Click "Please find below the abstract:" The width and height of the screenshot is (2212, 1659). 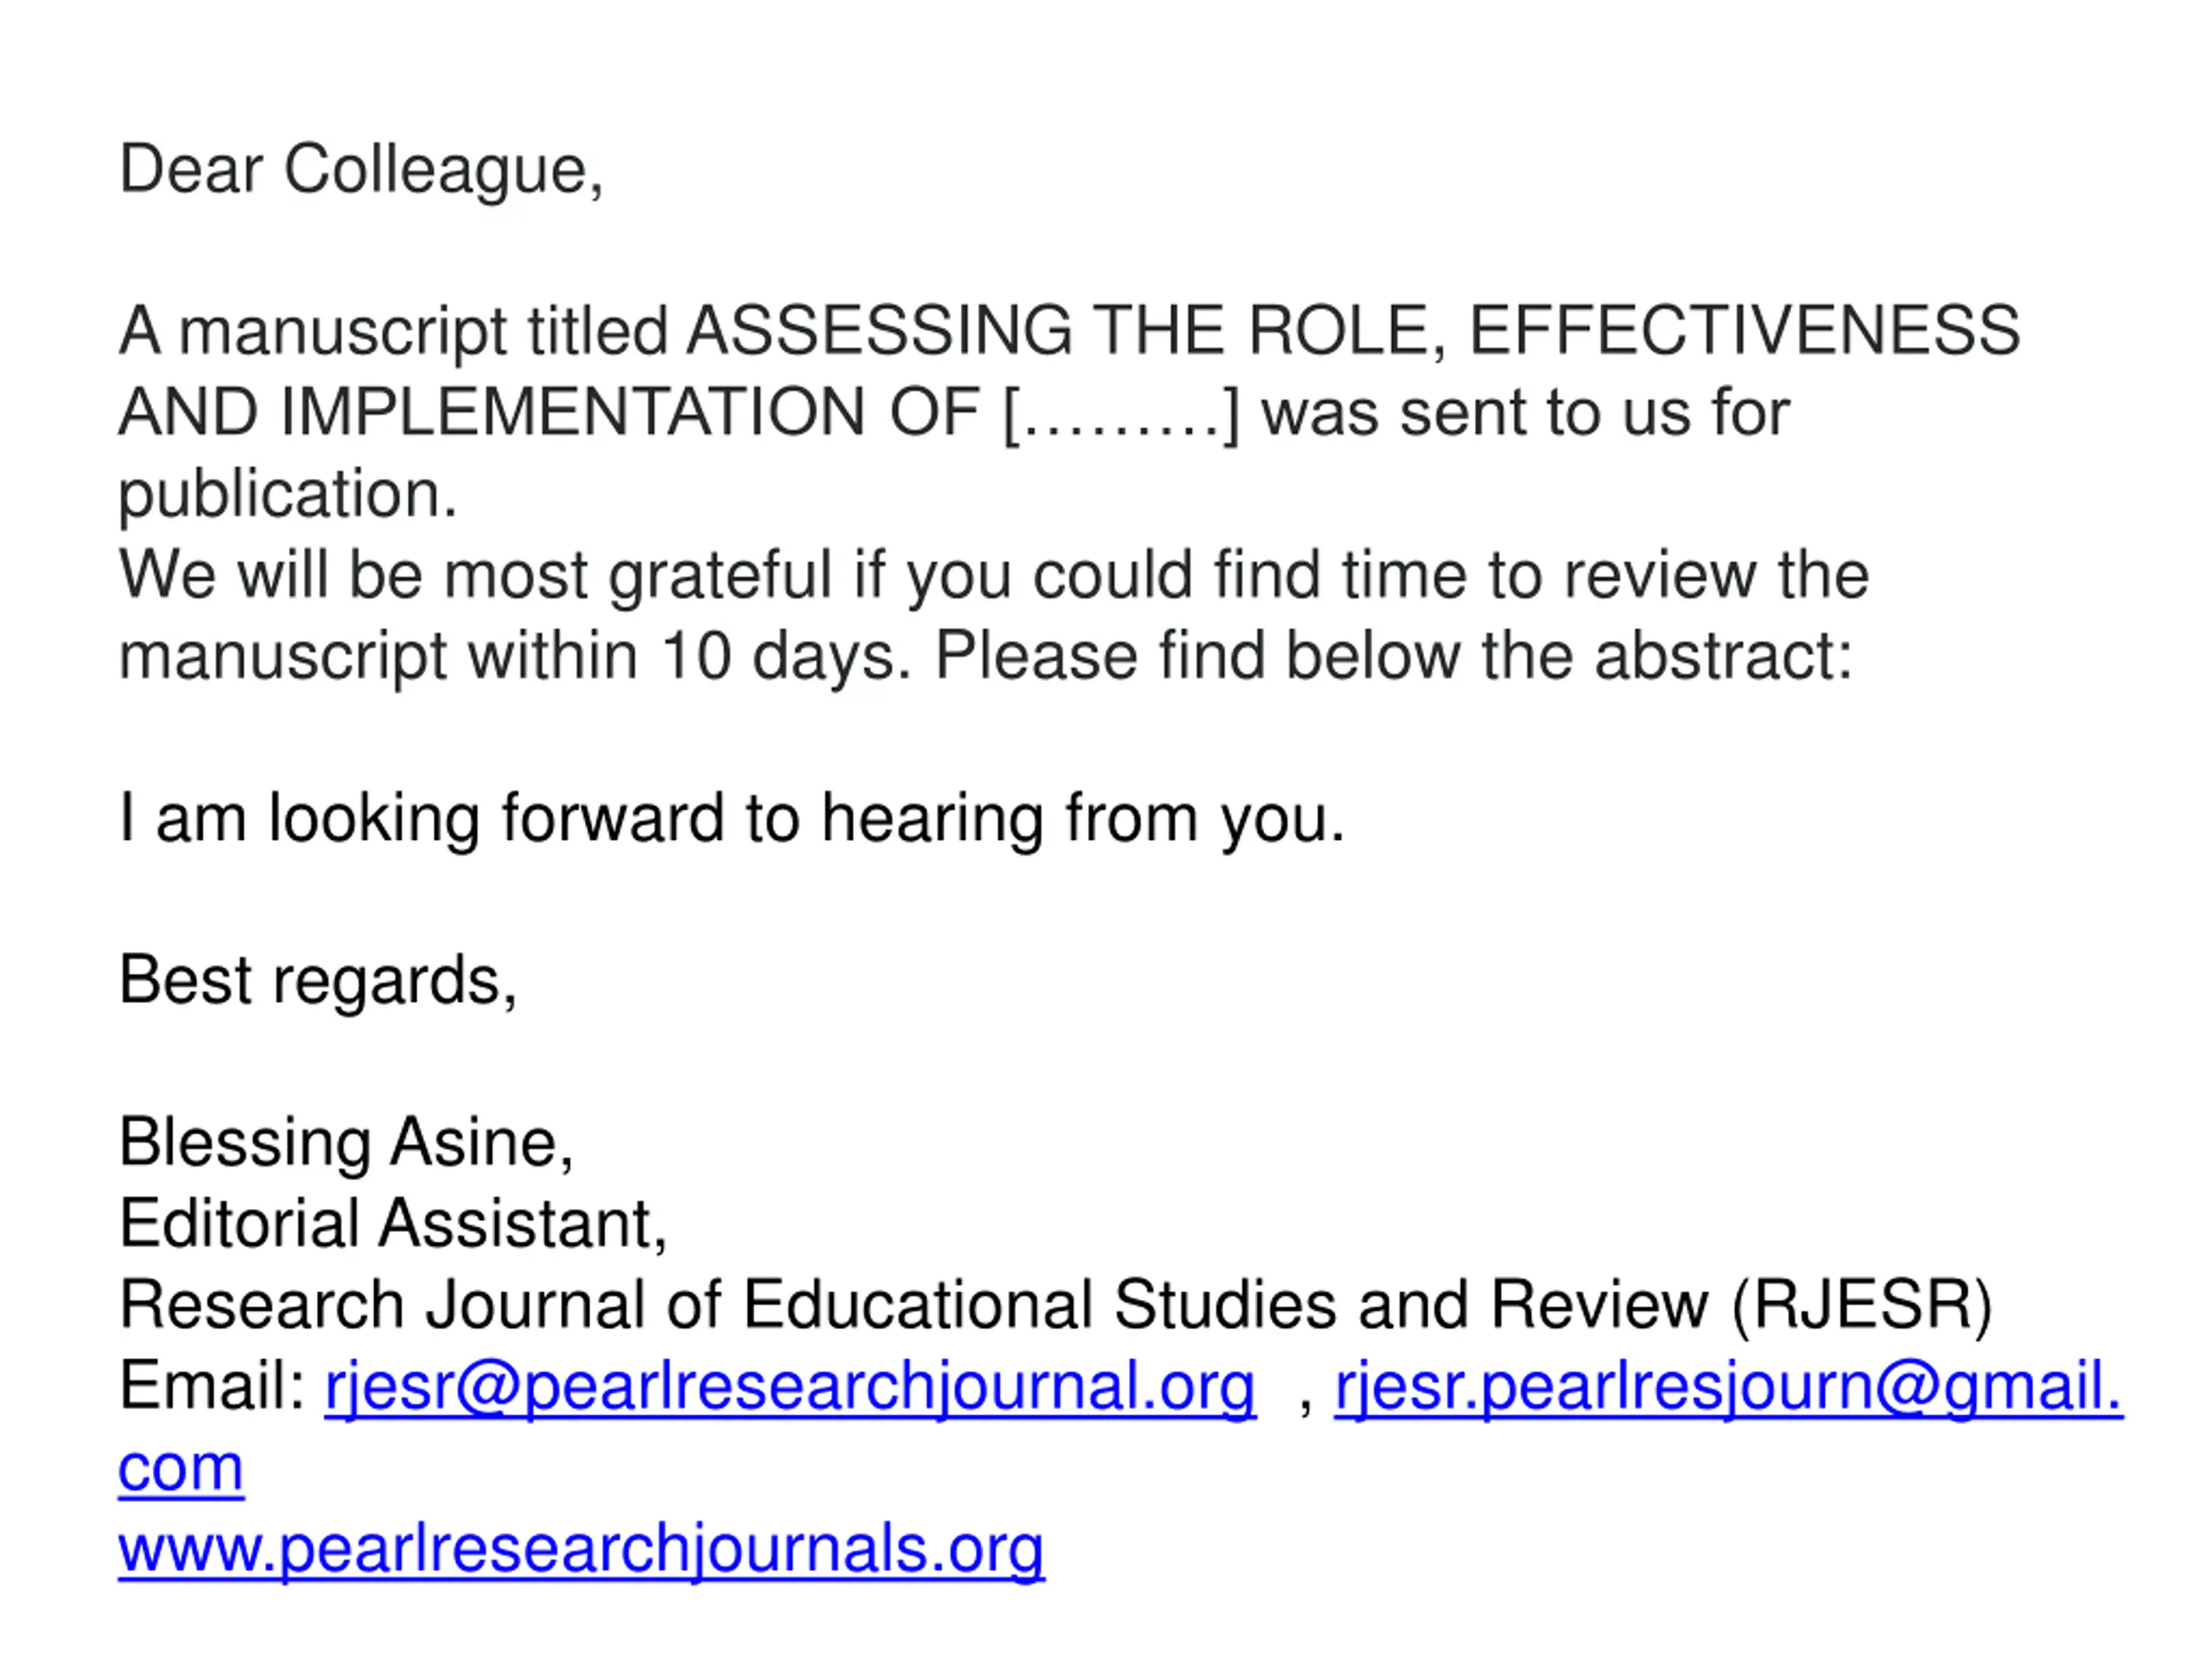[1394, 657]
